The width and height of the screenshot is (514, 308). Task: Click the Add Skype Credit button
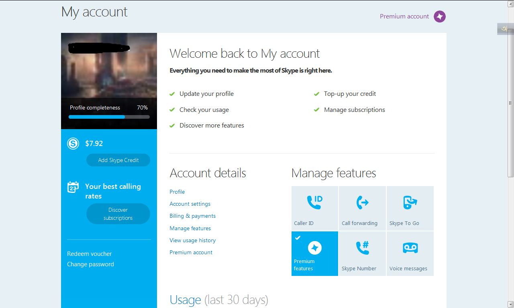pyautogui.click(x=118, y=160)
